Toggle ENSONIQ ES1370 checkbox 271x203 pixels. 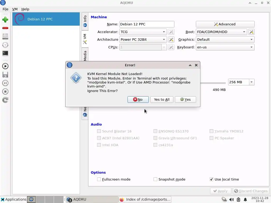coord(155,131)
